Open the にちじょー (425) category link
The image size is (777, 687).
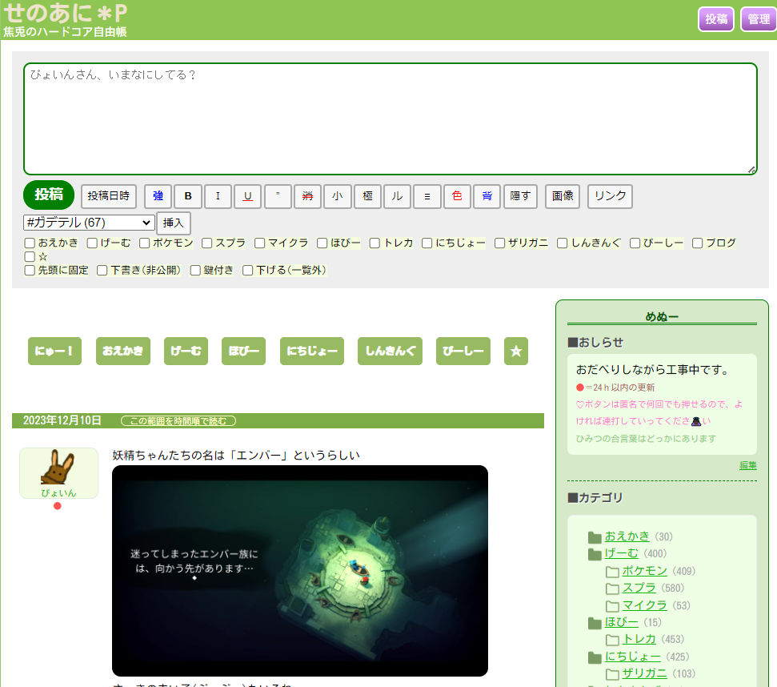(632, 657)
